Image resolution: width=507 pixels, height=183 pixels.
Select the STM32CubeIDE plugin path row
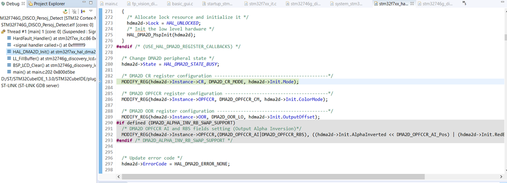(x=48, y=79)
